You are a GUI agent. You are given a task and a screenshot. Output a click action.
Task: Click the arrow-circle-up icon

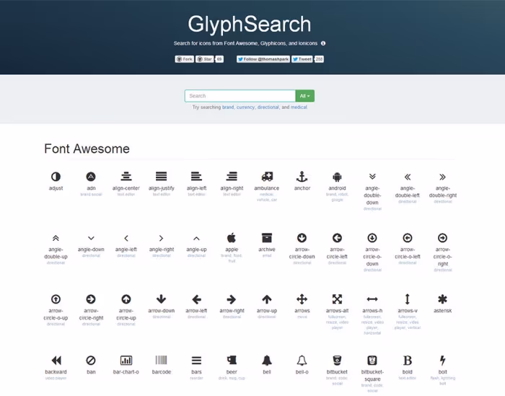(x=126, y=299)
